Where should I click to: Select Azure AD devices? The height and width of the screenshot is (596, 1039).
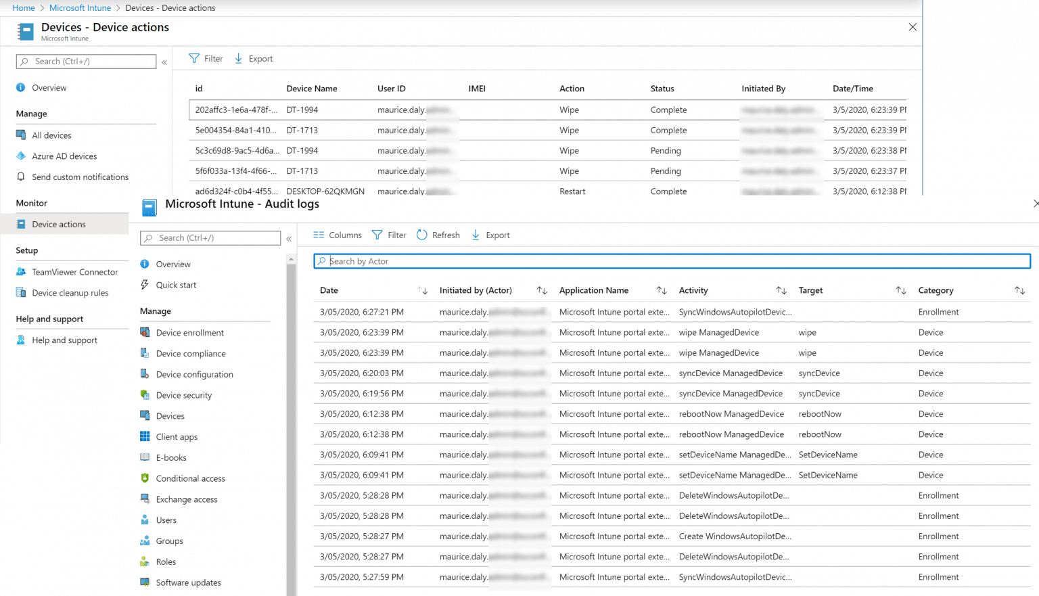point(65,156)
